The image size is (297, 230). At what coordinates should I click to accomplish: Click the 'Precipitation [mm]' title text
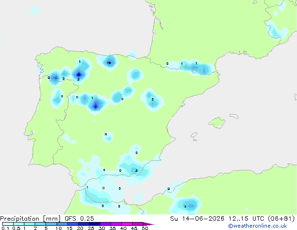(30, 219)
